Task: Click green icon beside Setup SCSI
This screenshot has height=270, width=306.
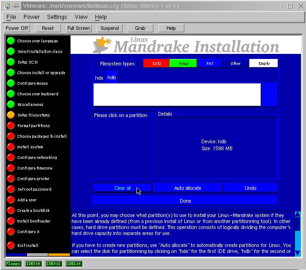Action: [x=11, y=62]
